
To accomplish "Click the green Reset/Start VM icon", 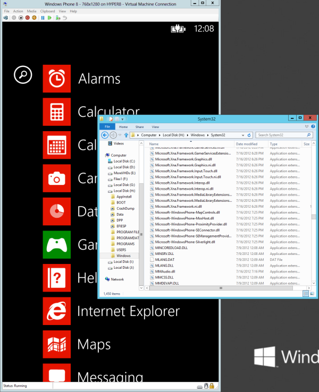I will (x=49, y=18).
